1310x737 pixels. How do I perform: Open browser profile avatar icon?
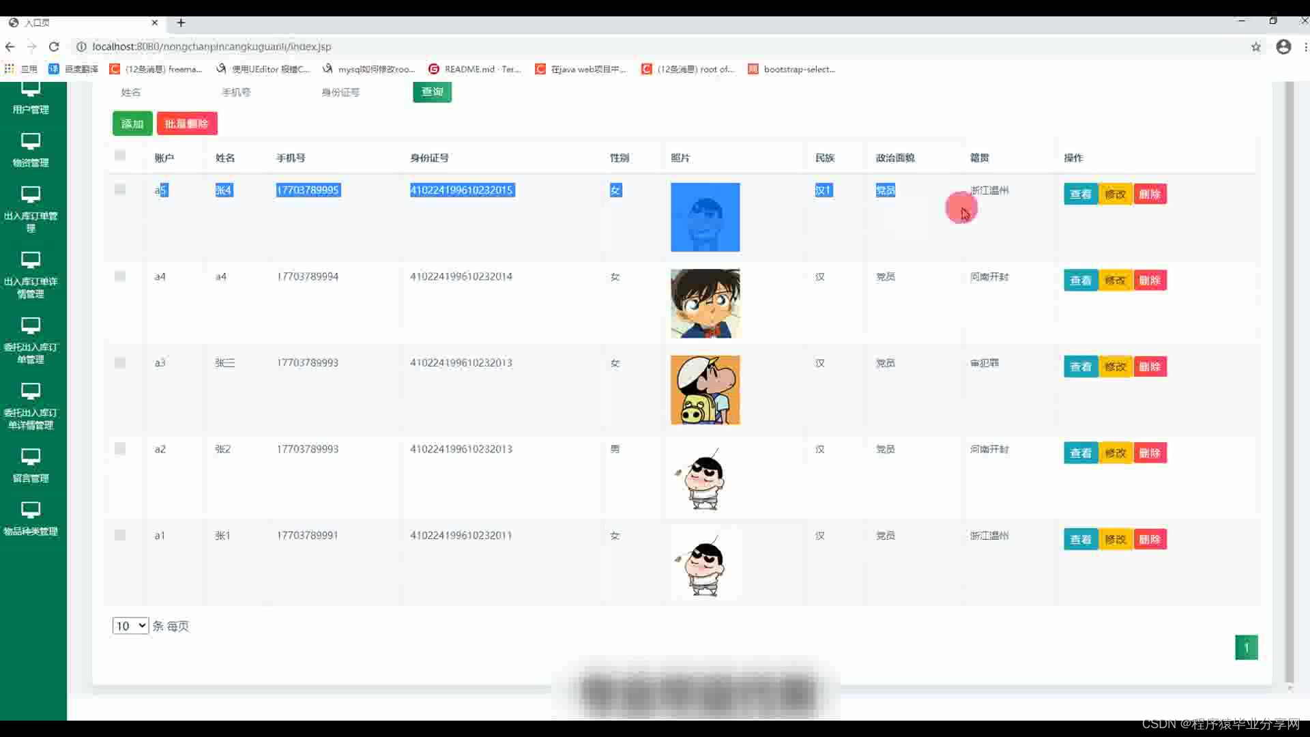[x=1283, y=46]
